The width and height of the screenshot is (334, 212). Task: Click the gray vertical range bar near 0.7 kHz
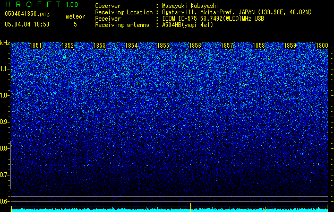[x=11, y=165]
